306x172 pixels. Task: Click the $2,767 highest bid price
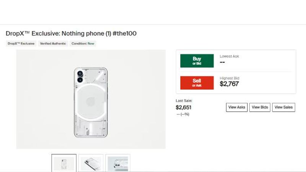click(229, 84)
